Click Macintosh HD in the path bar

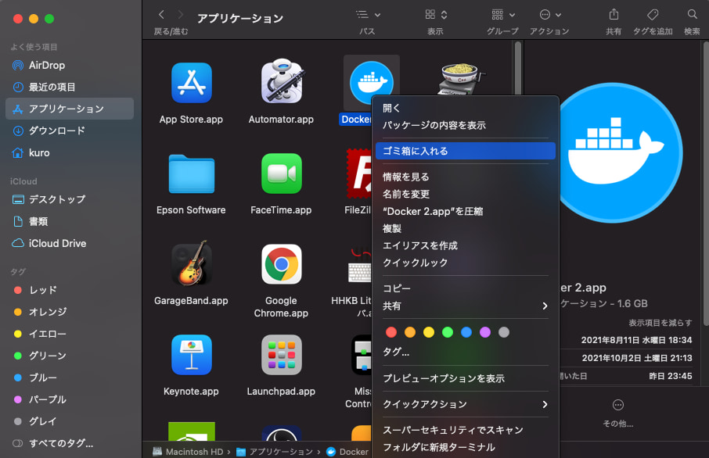[188, 452]
